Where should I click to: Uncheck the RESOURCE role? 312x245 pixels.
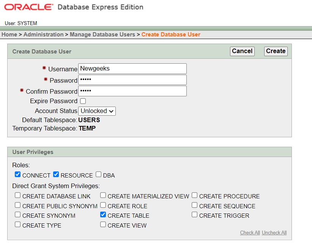(56, 175)
